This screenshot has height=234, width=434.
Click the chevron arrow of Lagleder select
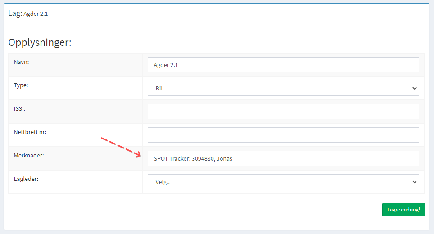pos(414,182)
